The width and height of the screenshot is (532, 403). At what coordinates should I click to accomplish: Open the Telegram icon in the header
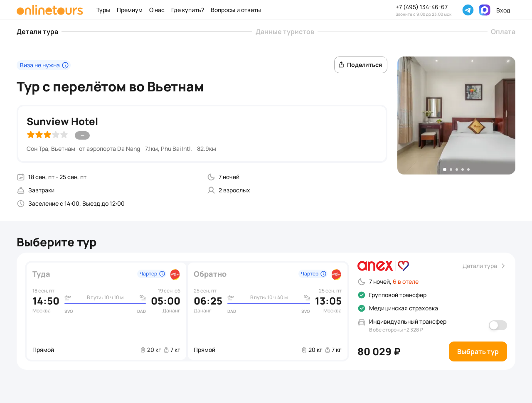(468, 10)
